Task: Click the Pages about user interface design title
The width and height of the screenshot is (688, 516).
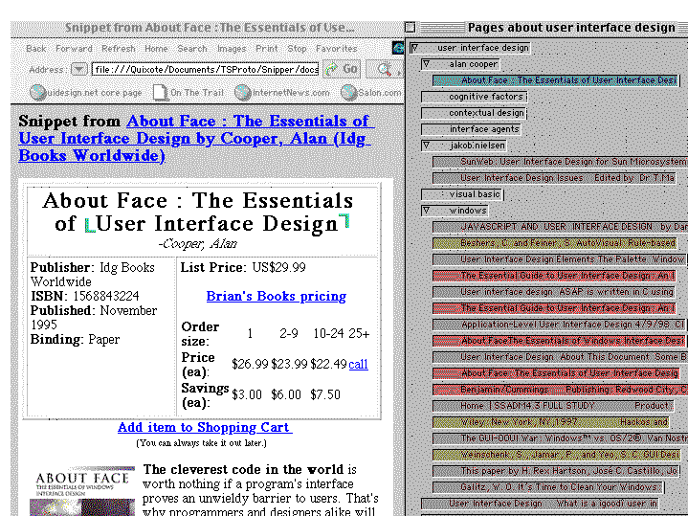Action: [x=571, y=28]
